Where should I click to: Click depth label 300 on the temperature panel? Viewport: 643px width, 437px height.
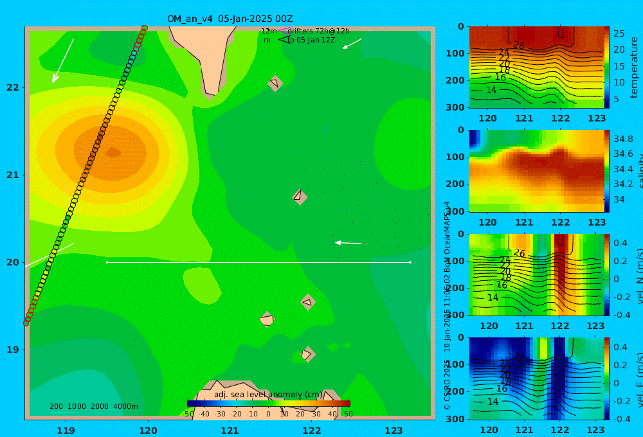coord(455,107)
